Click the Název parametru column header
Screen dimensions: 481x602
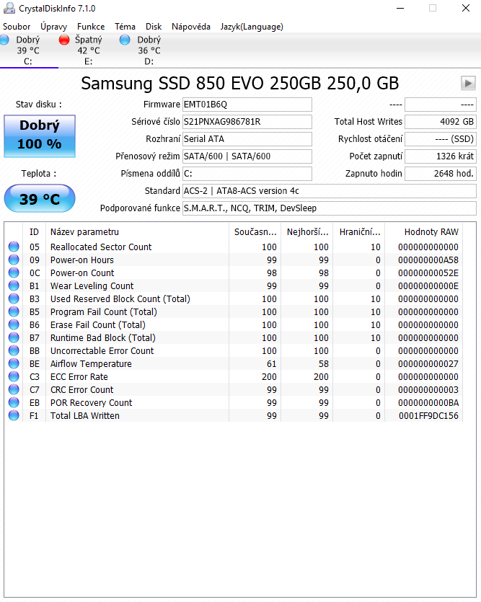pos(137,232)
